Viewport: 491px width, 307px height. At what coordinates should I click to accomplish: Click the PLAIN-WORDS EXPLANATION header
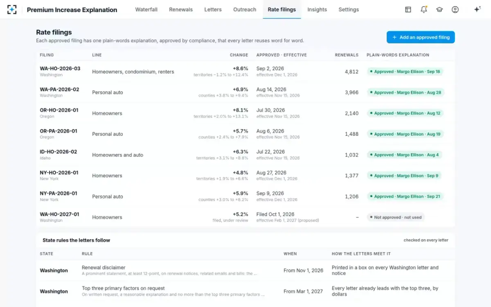(x=398, y=55)
